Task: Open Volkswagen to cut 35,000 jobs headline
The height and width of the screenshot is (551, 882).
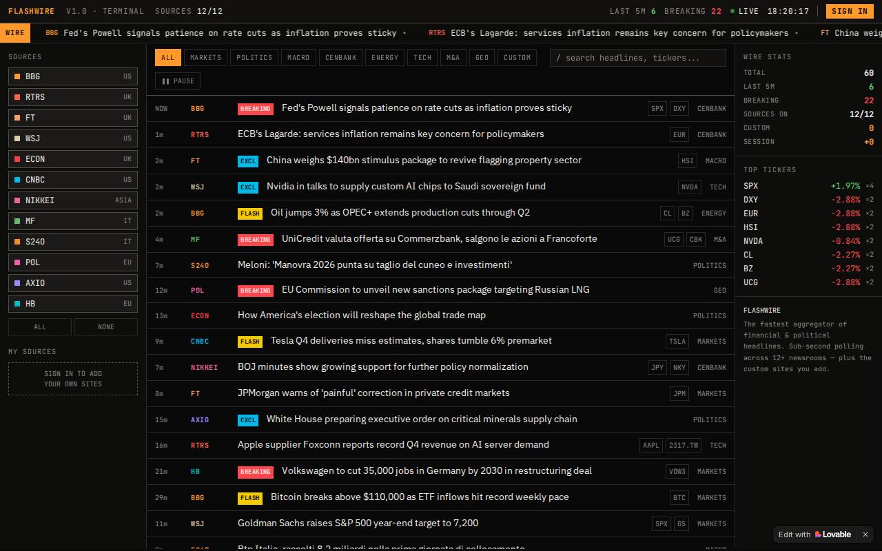Action: 437,470
